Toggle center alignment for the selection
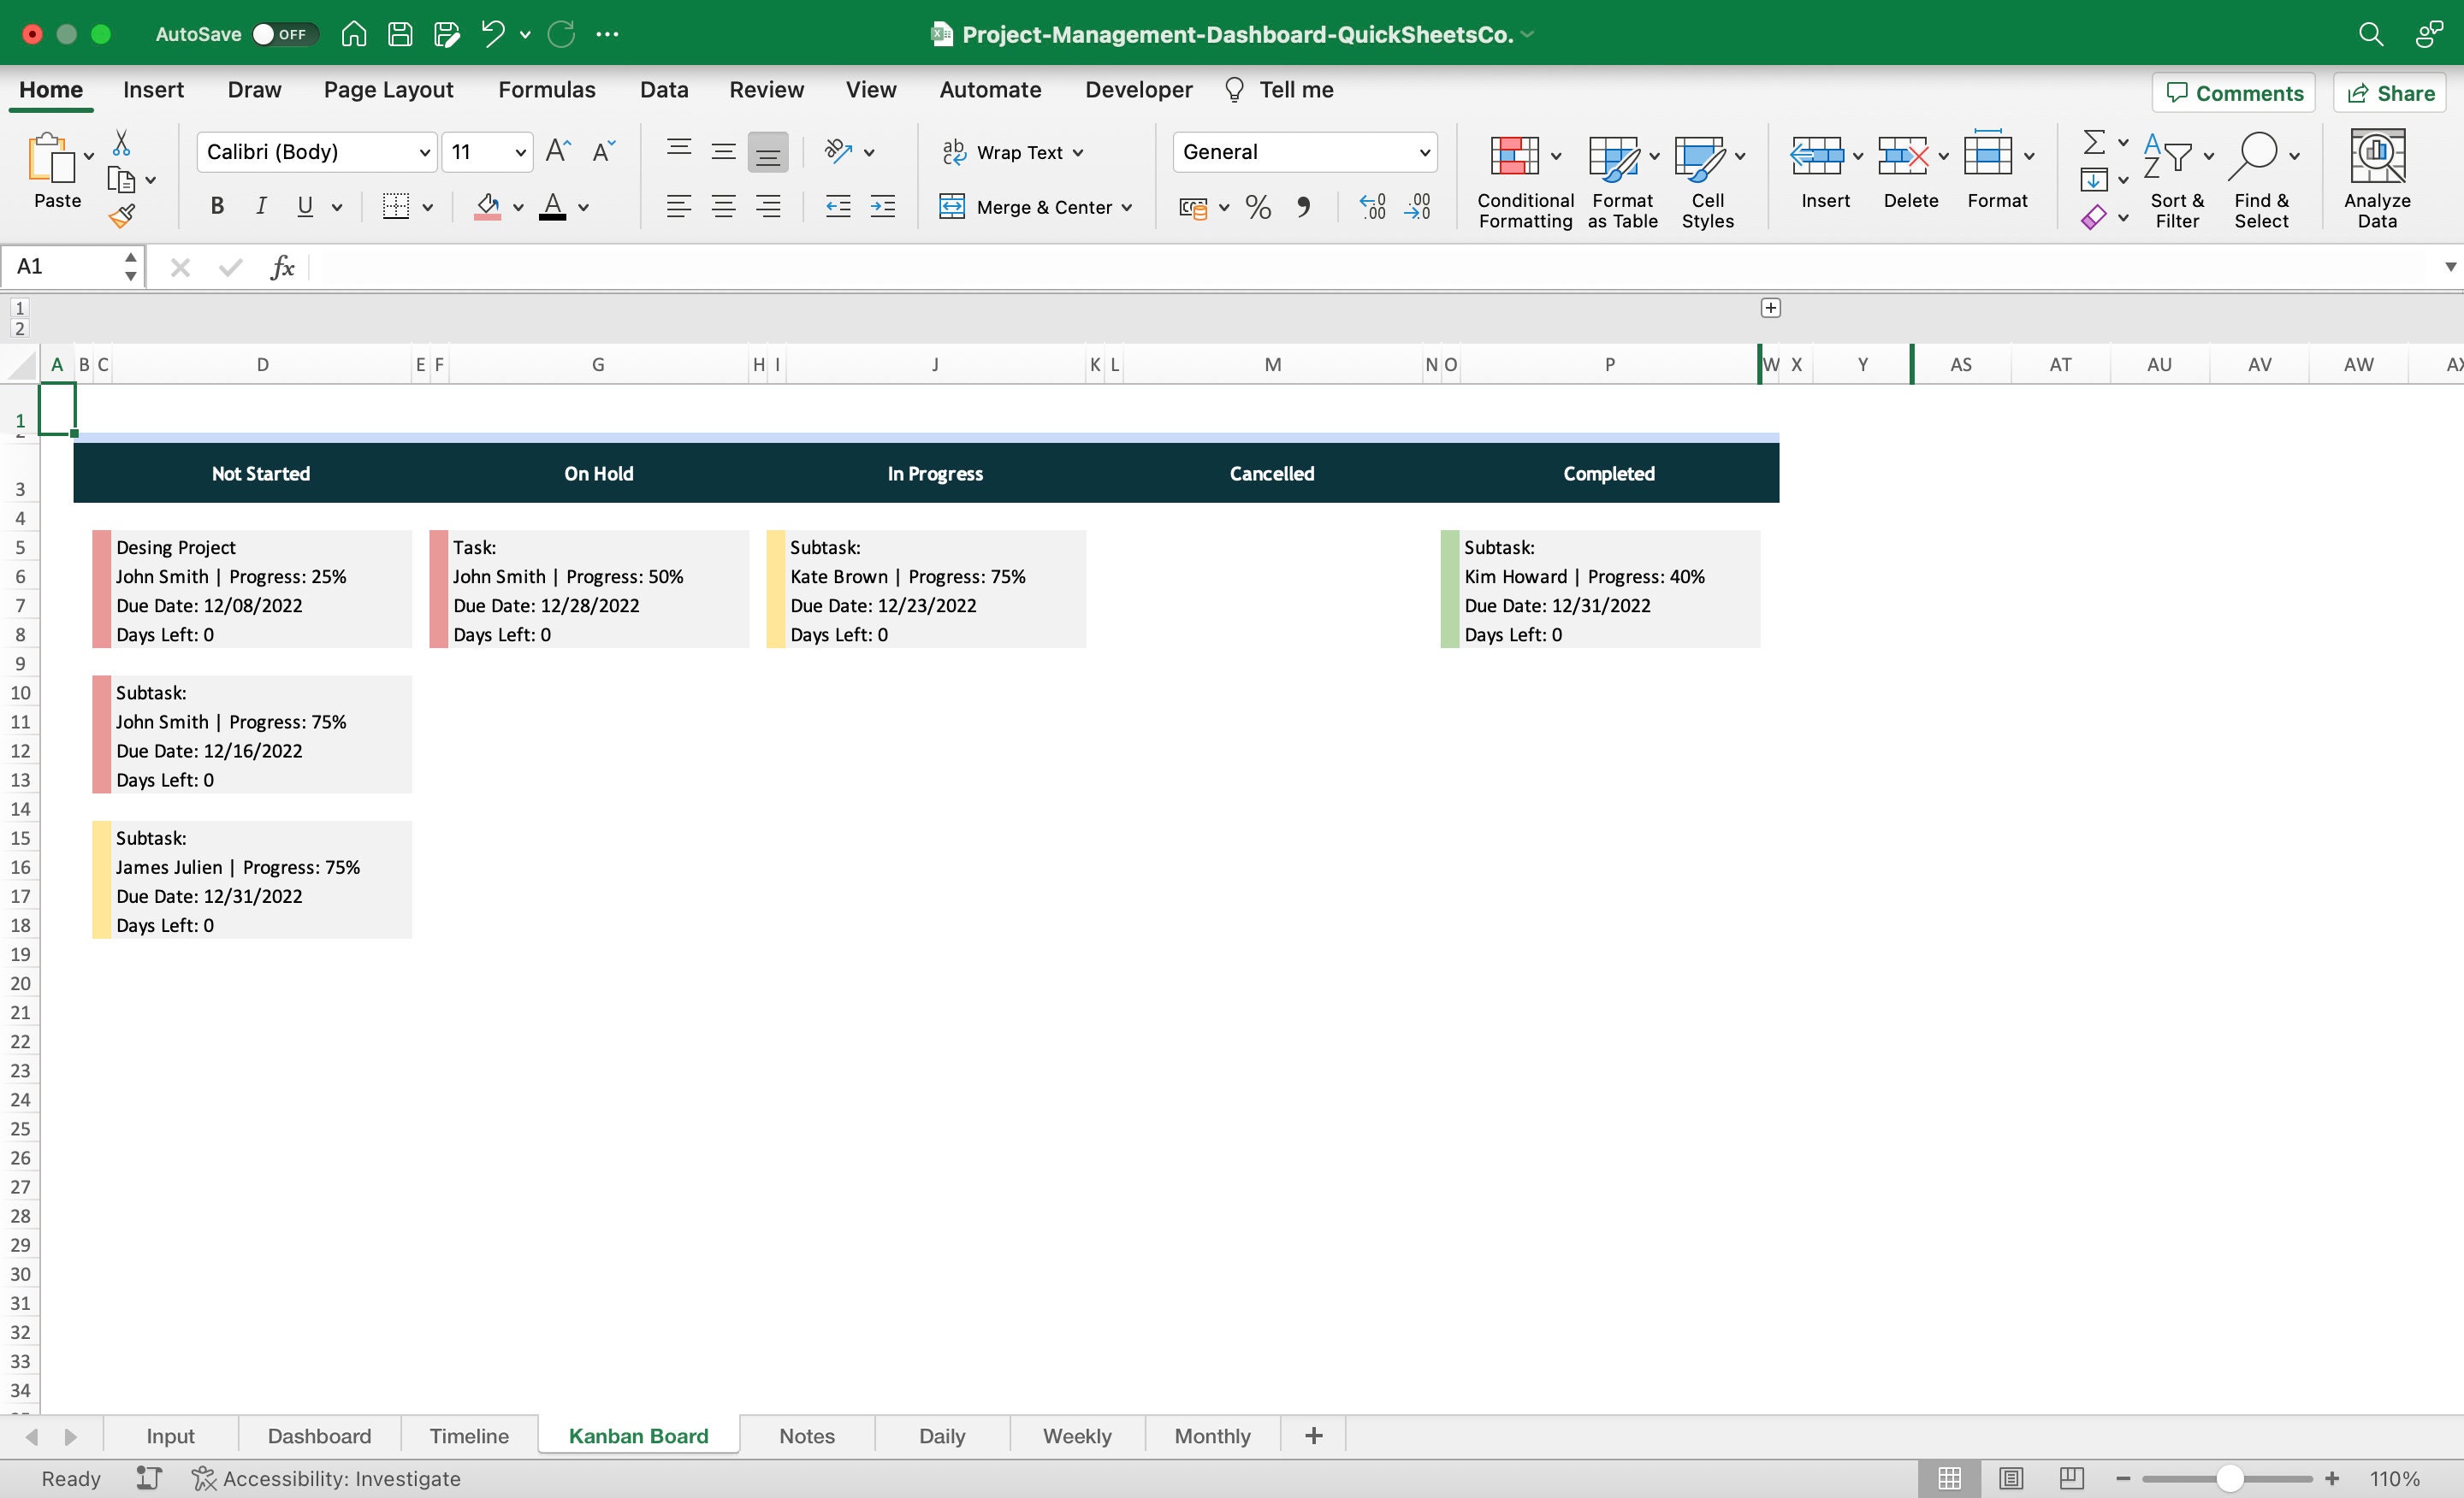The width and height of the screenshot is (2464, 1498). [723, 207]
